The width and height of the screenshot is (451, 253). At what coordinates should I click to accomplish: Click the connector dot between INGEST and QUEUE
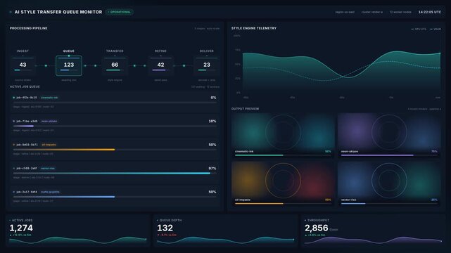(46, 66)
